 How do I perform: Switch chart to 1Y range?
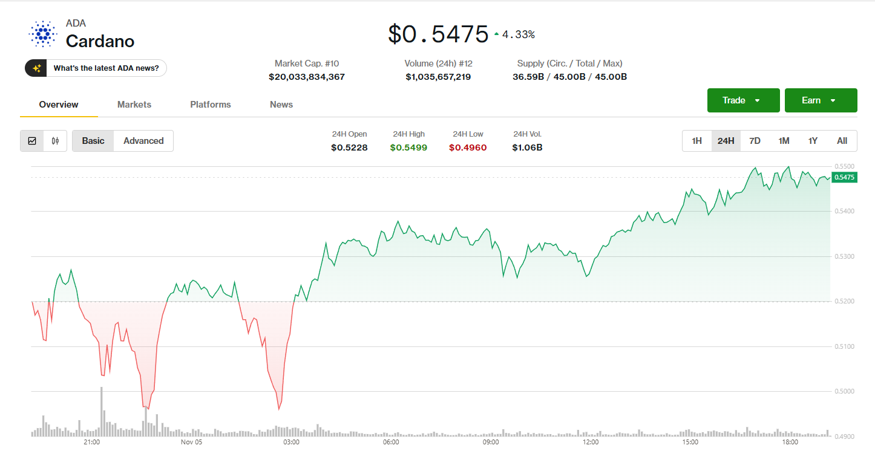tap(813, 141)
